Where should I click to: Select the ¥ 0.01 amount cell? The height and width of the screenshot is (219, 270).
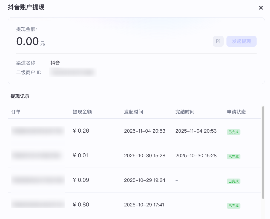click(81, 155)
